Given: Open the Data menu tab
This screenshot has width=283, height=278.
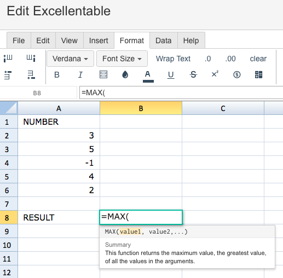Looking at the screenshot, I should 164,40.
